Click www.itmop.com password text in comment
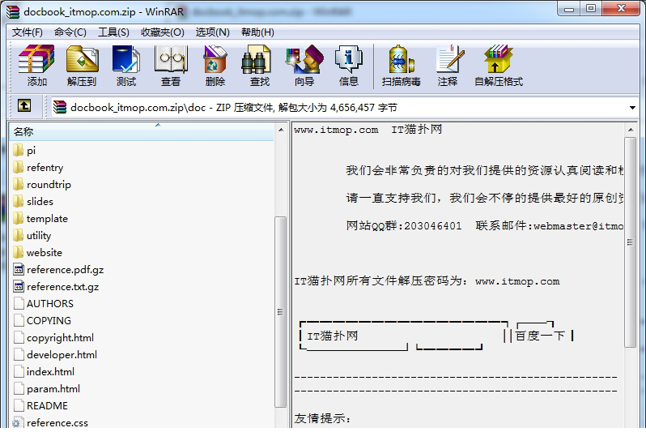The height and width of the screenshot is (445, 646). click(517, 281)
